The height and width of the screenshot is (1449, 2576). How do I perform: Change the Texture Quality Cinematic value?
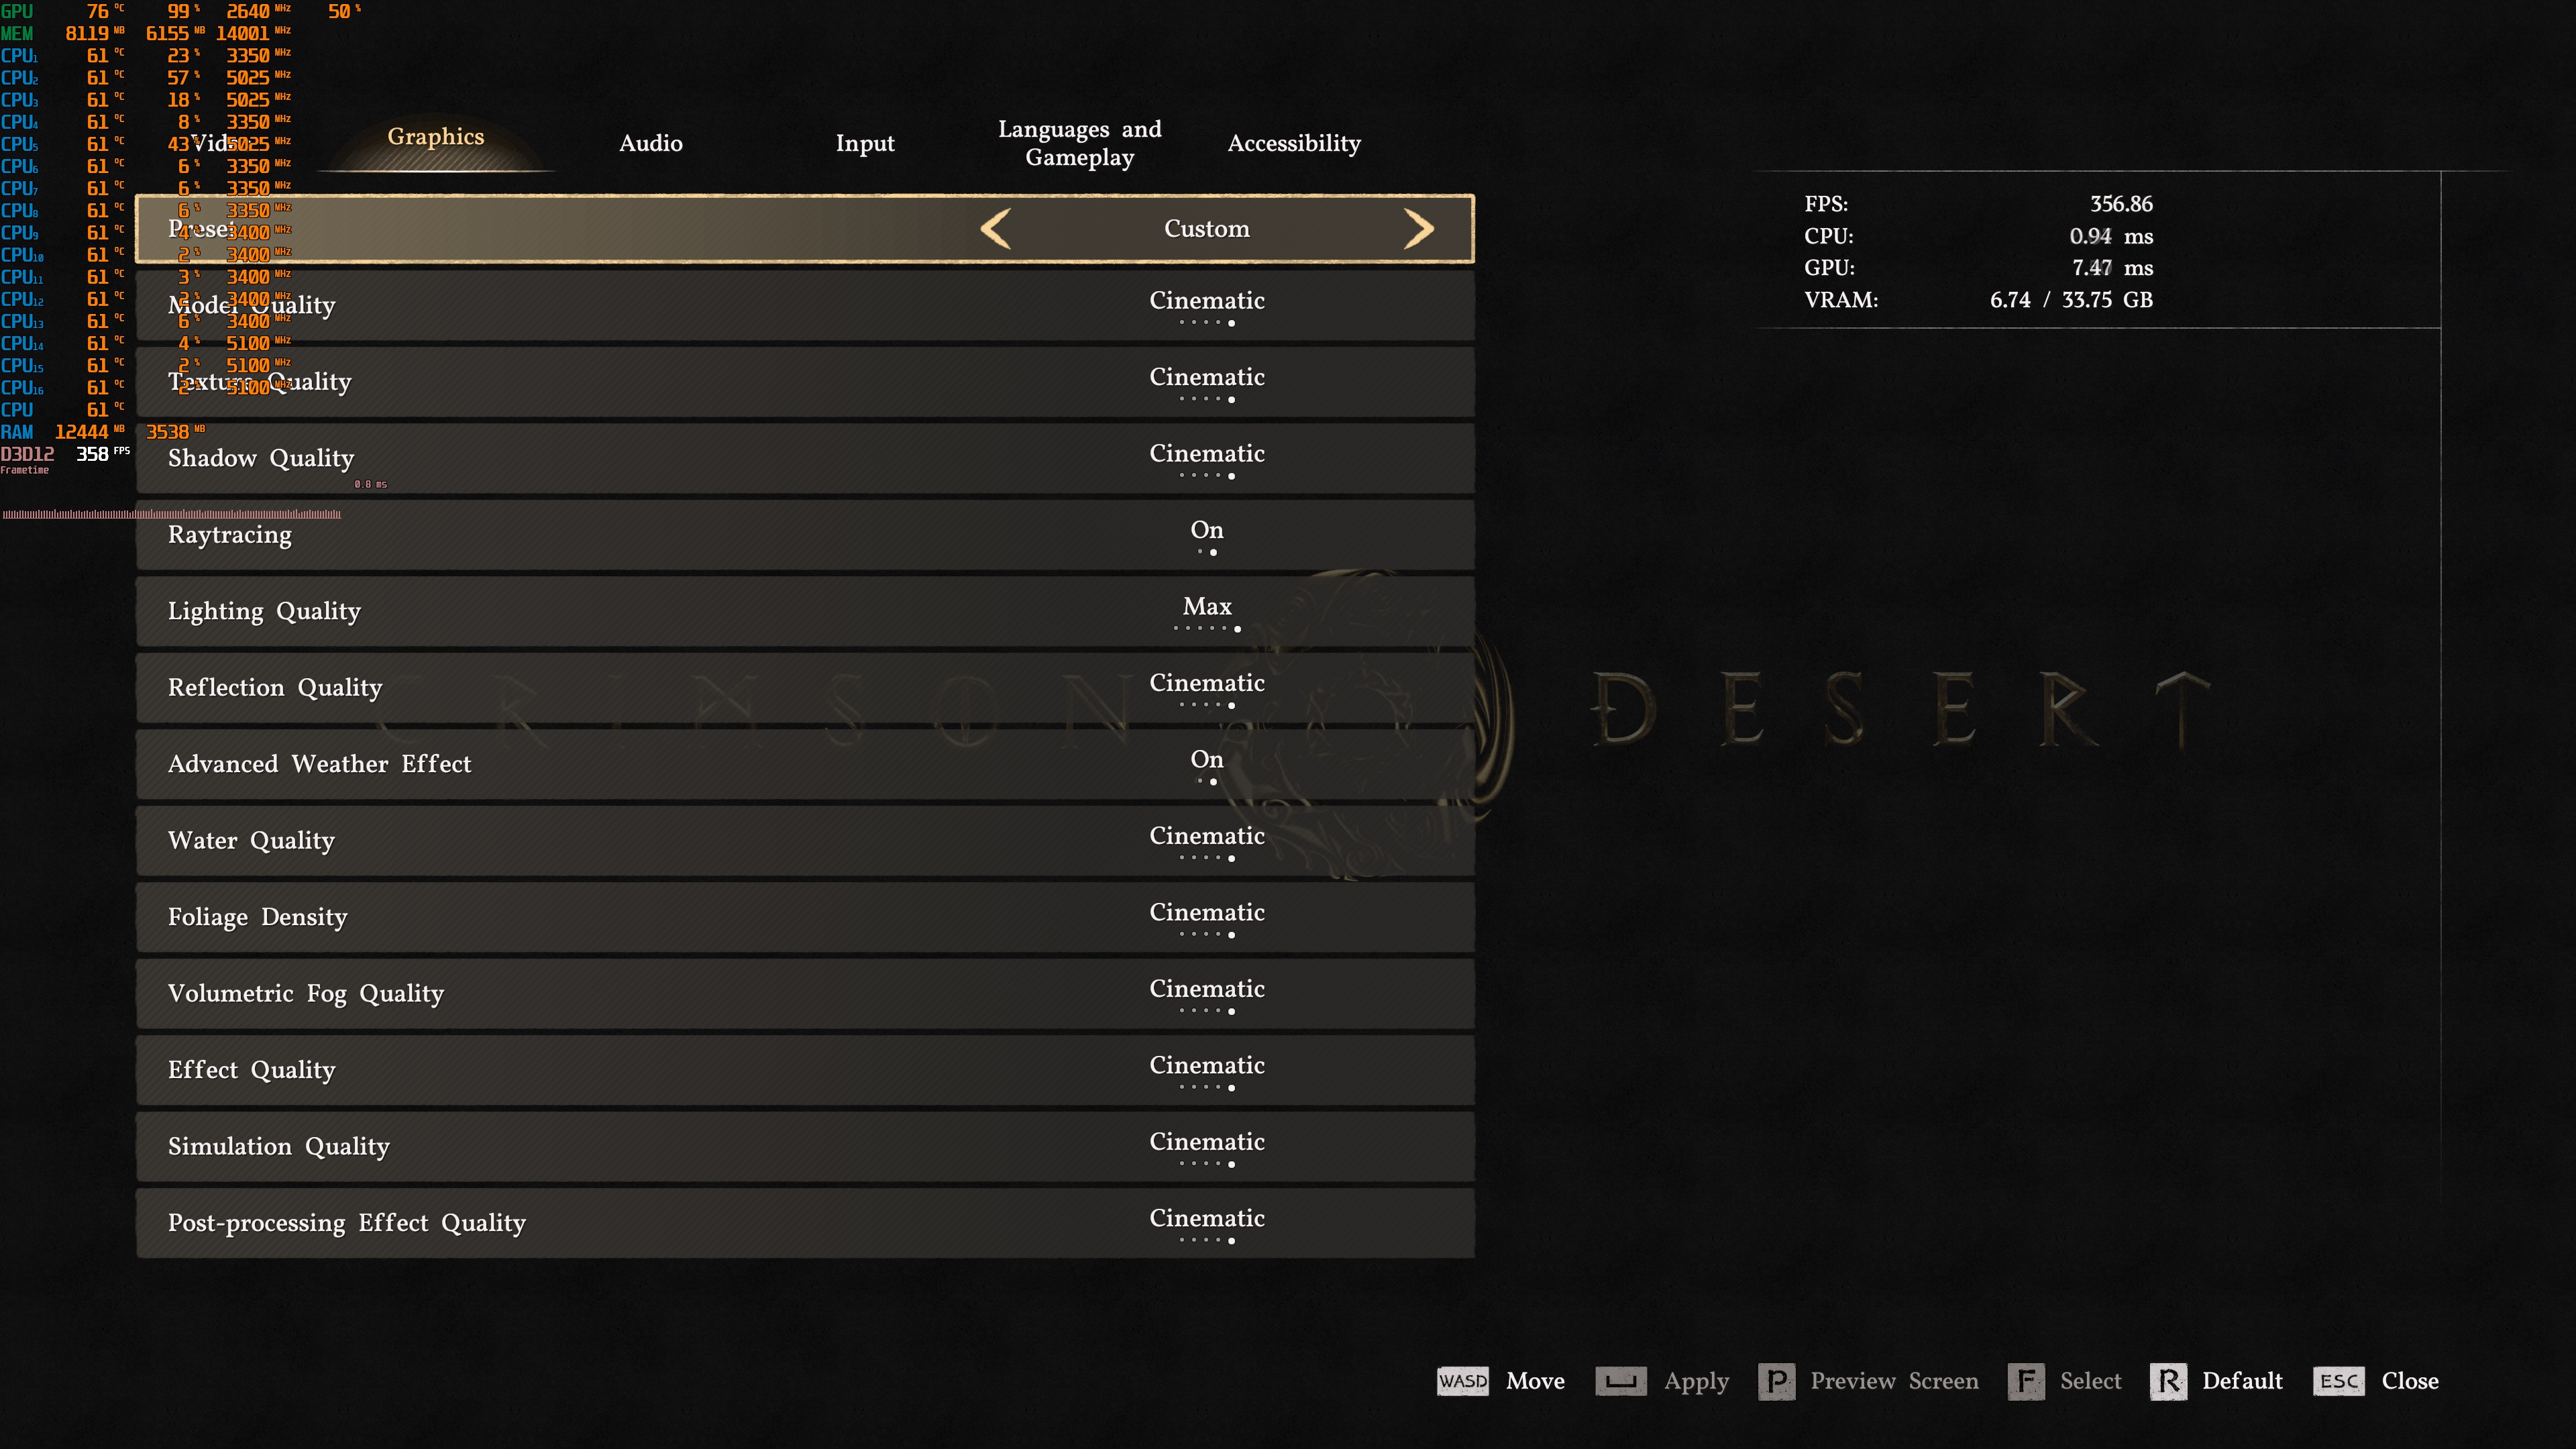[1206, 382]
